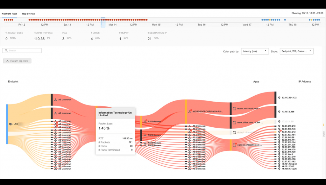Click the pin icon beside 52.98.145.114
The image size is (326, 185).
point(279,140)
